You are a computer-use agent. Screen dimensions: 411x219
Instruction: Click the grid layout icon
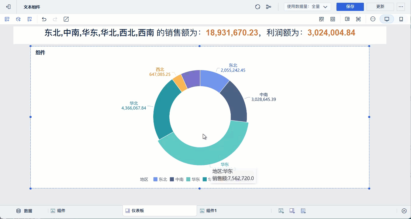click(x=333, y=19)
